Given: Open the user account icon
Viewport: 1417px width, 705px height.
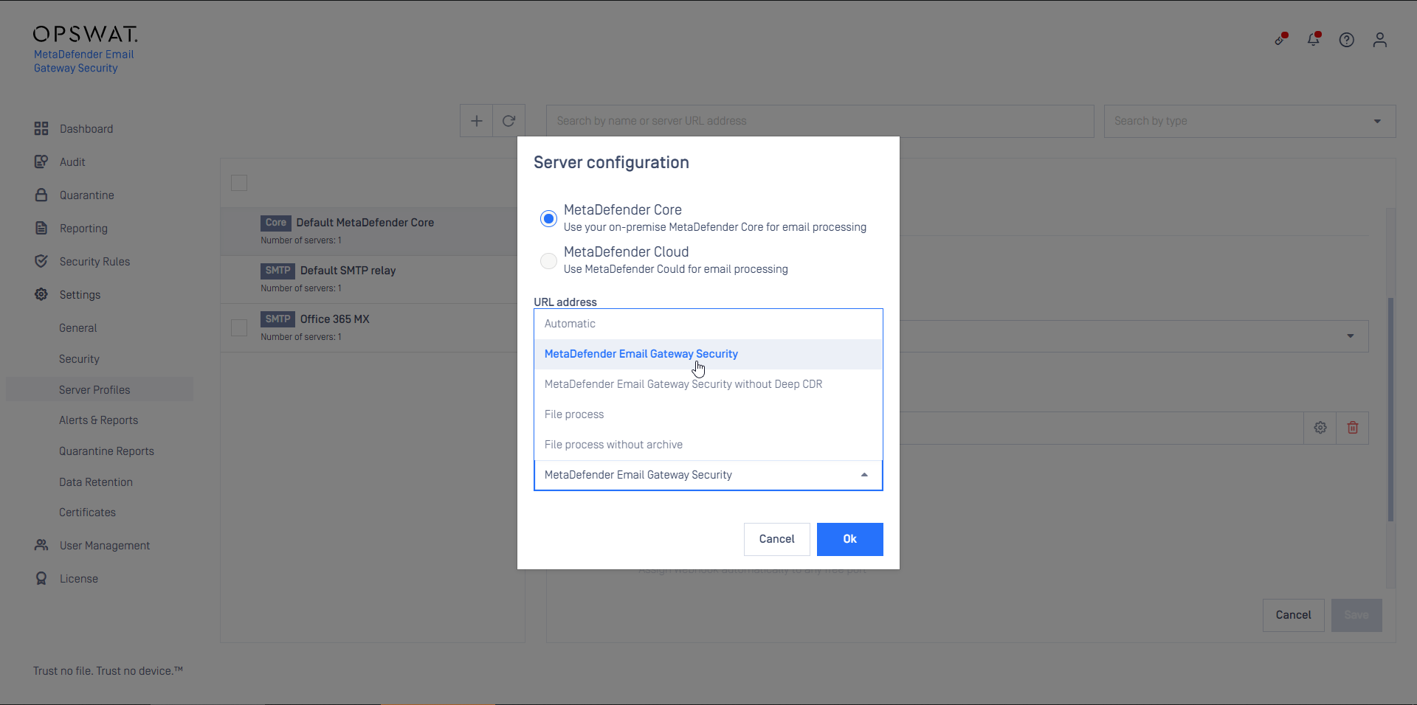Looking at the screenshot, I should [1379, 40].
